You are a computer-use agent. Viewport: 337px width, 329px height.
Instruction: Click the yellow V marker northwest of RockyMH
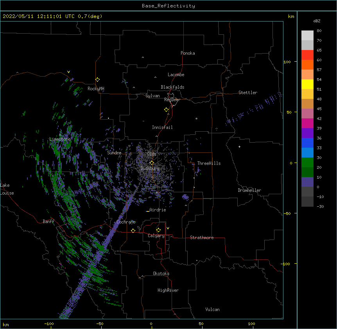click(x=68, y=72)
